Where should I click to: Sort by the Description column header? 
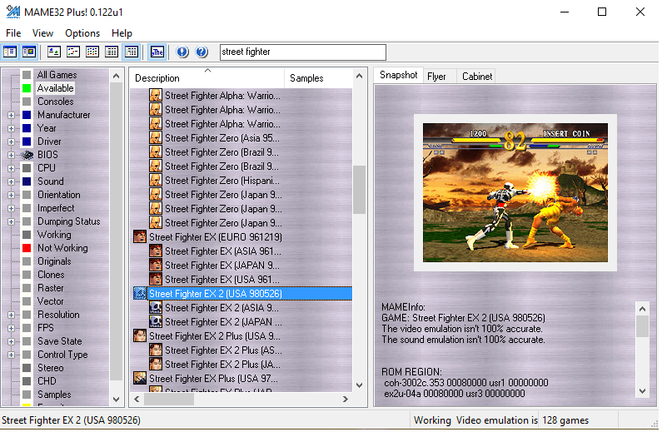pyautogui.click(x=207, y=78)
